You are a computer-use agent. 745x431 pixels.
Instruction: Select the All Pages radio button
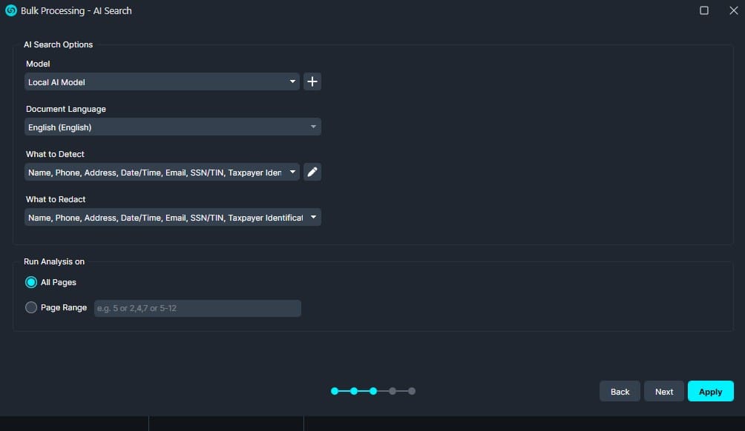(x=31, y=282)
